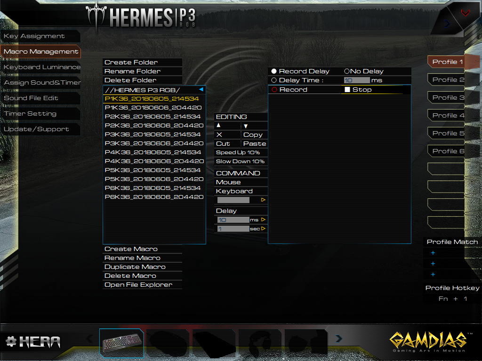Screen dimensions: 482x361
Task: Move macro step down with down arrow
Action: (x=246, y=126)
